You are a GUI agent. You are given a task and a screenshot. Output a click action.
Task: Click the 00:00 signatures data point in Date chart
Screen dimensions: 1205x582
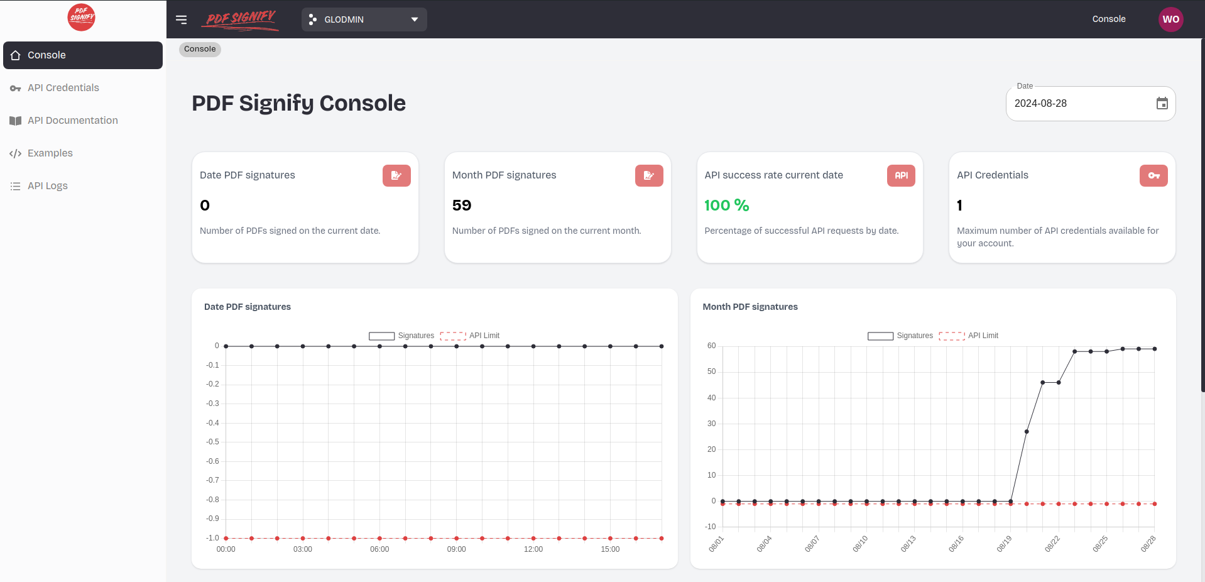point(226,346)
